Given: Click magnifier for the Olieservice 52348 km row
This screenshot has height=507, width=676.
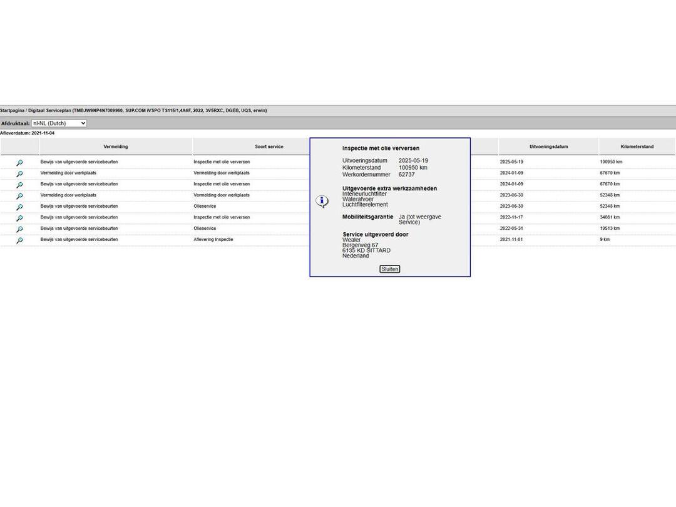Looking at the screenshot, I should [19, 207].
